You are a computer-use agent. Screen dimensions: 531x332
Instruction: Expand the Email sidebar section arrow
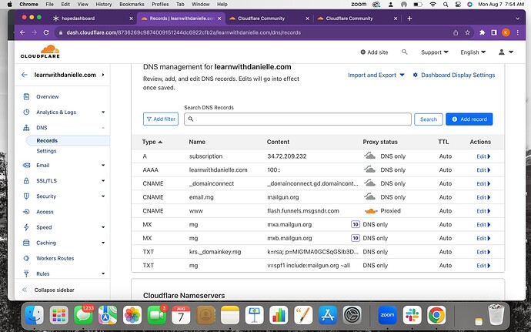tap(103, 165)
